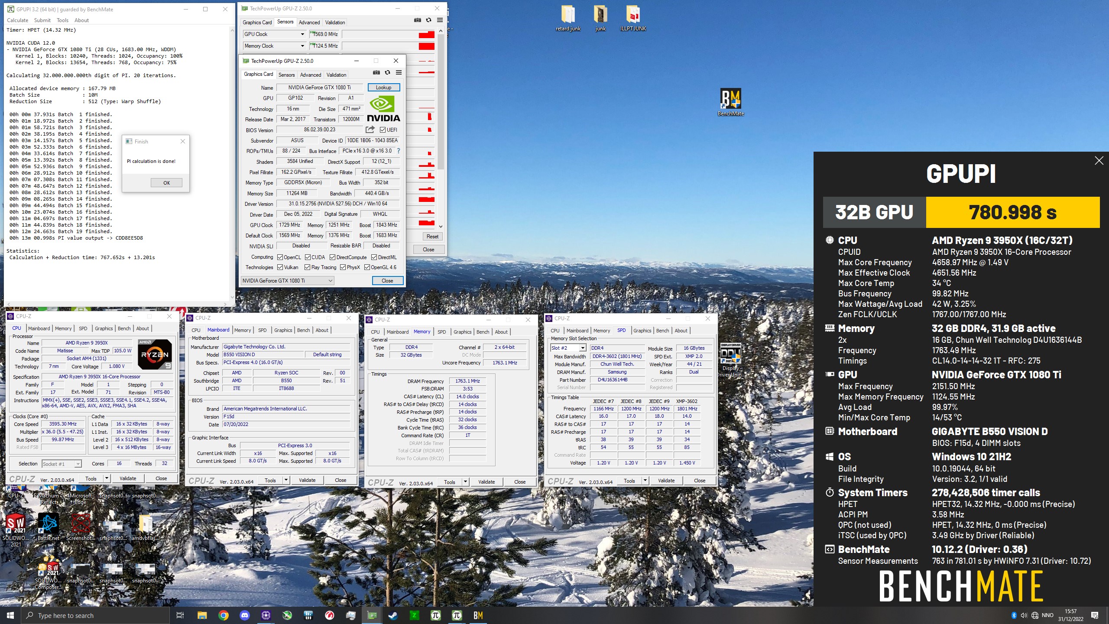The image size is (1109, 624).
Task: Click the refresh icon in the GPU-Z Sensors window
Action: [428, 20]
